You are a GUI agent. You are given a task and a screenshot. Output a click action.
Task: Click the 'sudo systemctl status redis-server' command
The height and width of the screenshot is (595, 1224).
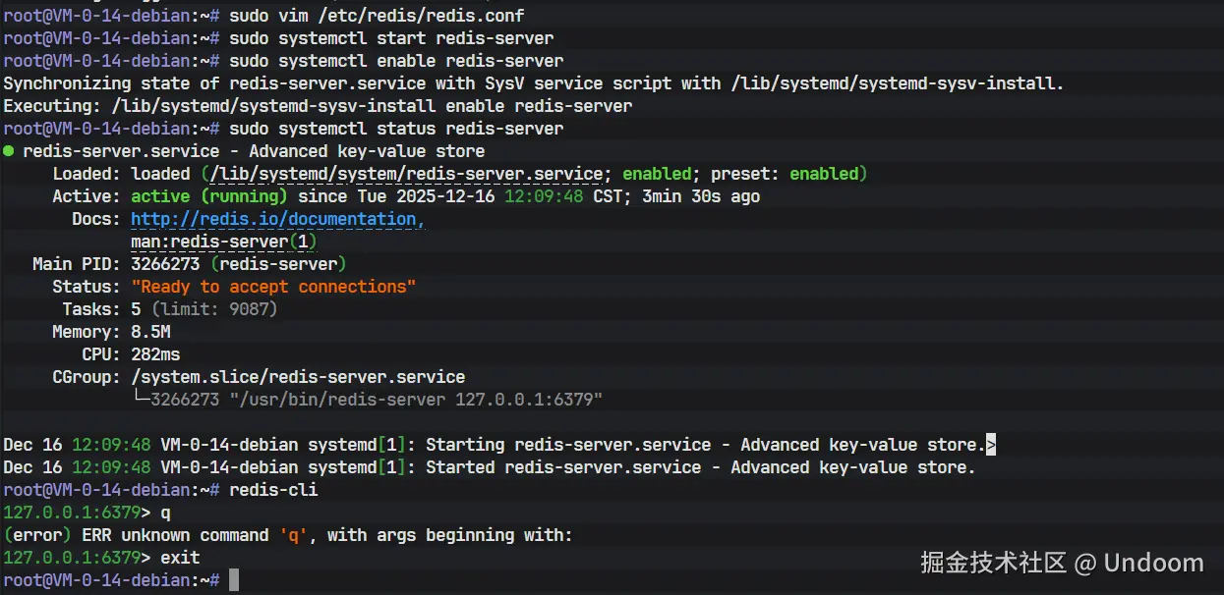[x=396, y=129]
